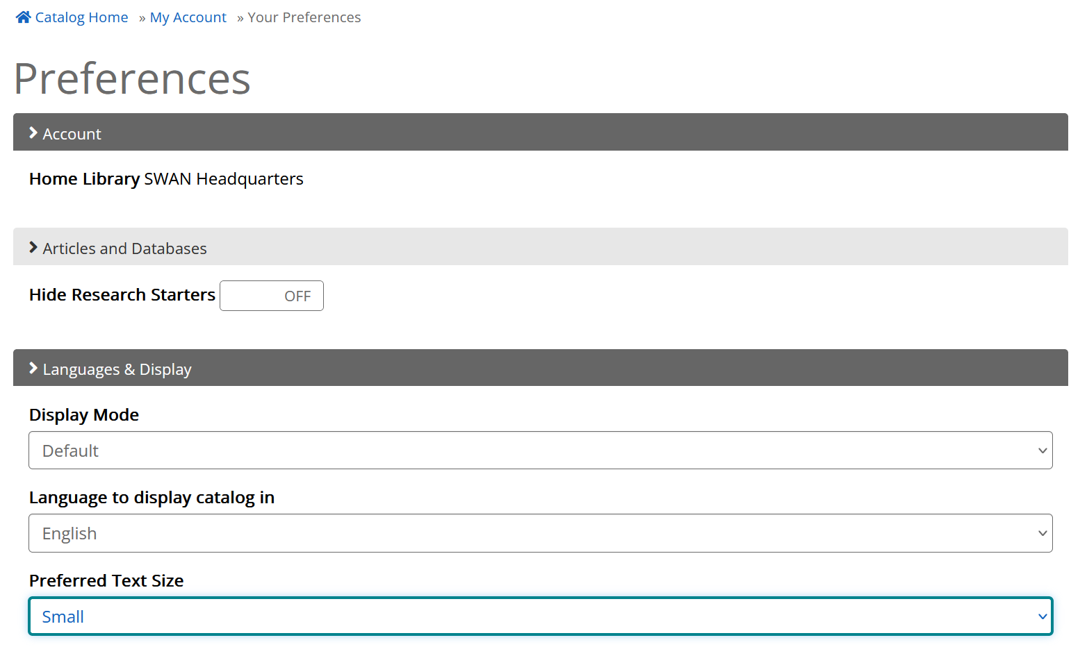1071x665 pixels.
Task: Open the catalog language dropdown showing English
Action: pyautogui.click(x=540, y=533)
